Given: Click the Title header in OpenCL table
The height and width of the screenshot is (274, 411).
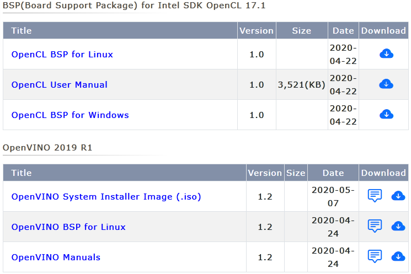Looking at the screenshot, I should point(22,31).
